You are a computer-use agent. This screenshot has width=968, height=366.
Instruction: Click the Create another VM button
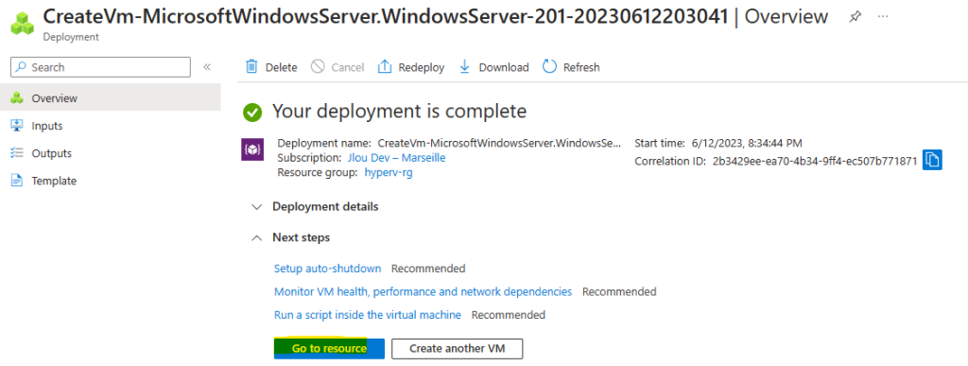tap(457, 348)
